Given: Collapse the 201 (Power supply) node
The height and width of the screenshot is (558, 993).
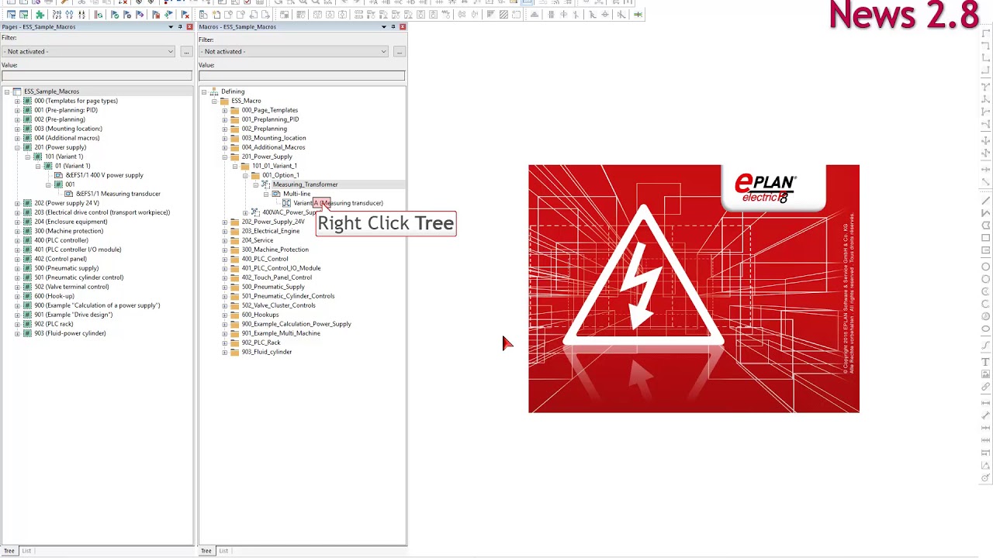Looking at the screenshot, I should pos(17,147).
